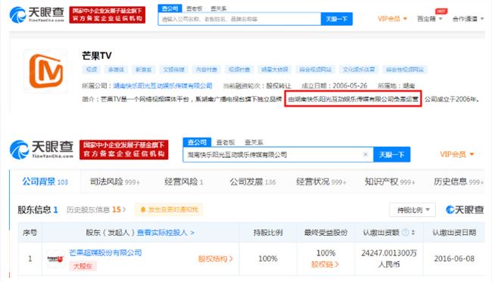The height and width of the screenshot is (282, 492).
Task: Select the 查公司 tab above the filled search box
Action: [x=197, y=142]
